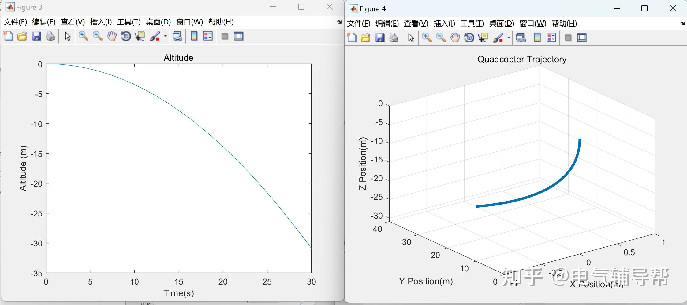Toggle the Pan tool in Figure 4
The width and height of the screenshot is (687, 305).
click(454, 38)
